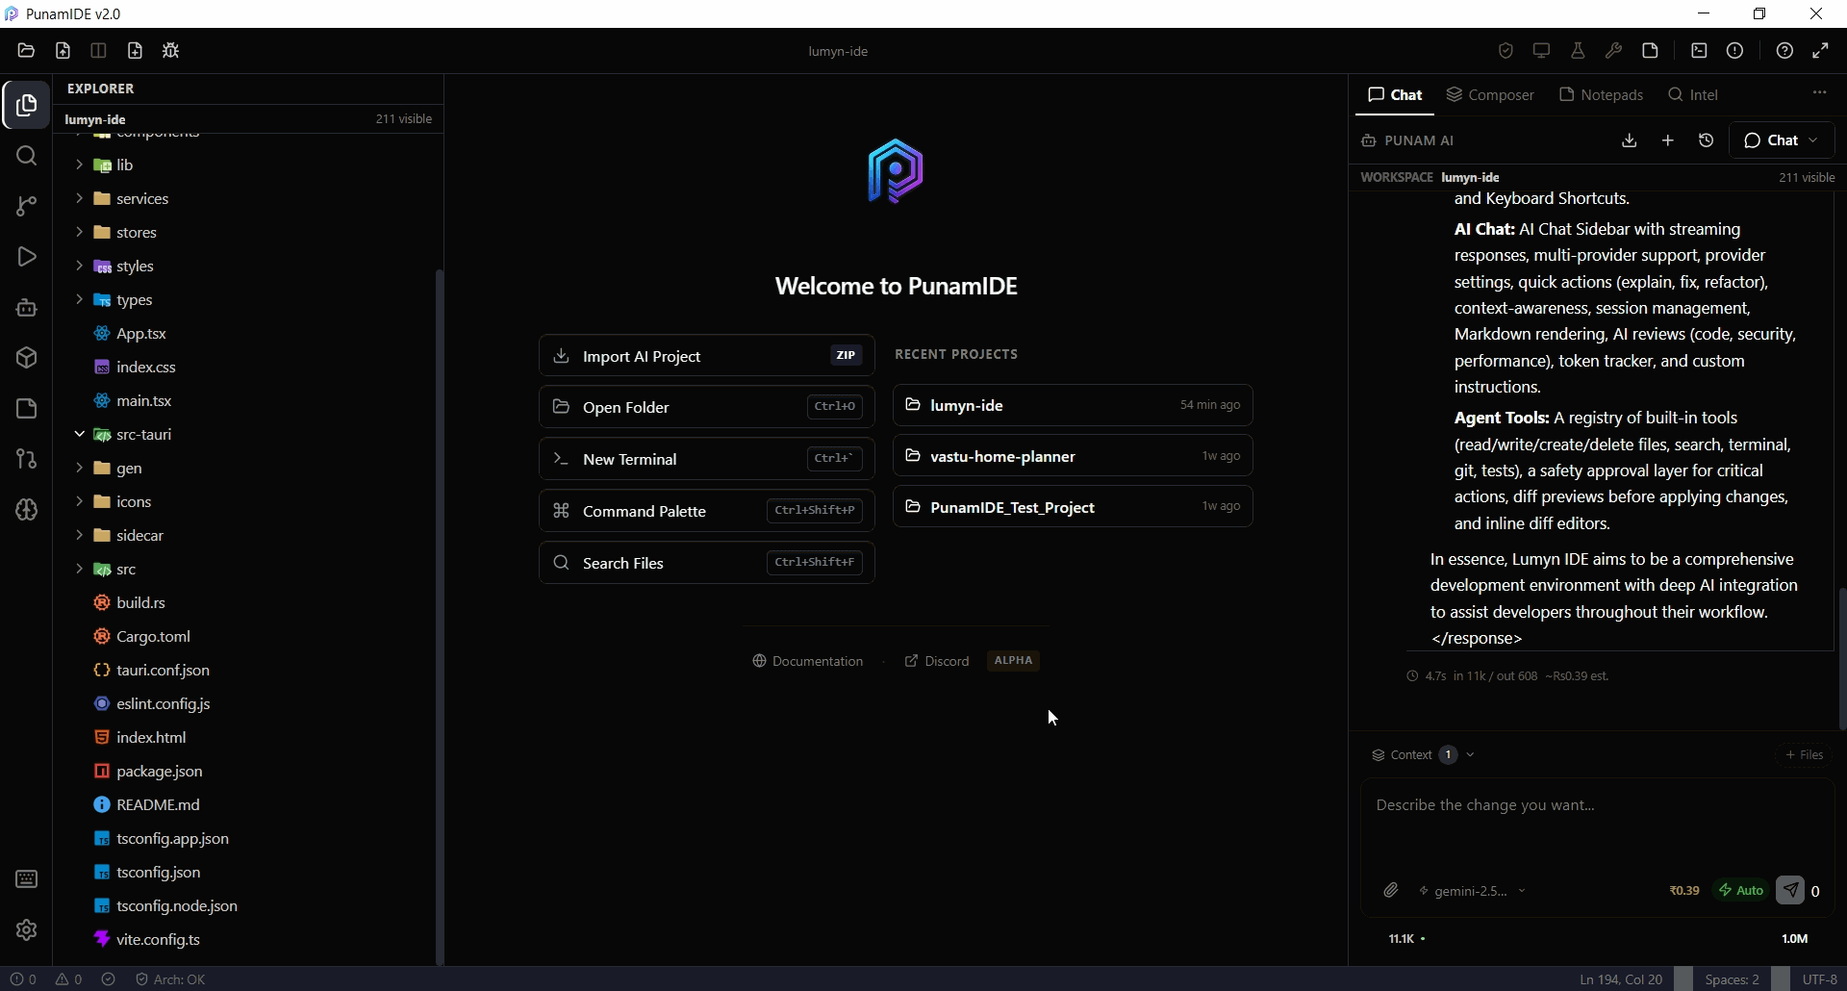Open folder icon in top toolbar
This screenshot has height=991, width=1847.
pyautogui.click(x=27, y=51)
